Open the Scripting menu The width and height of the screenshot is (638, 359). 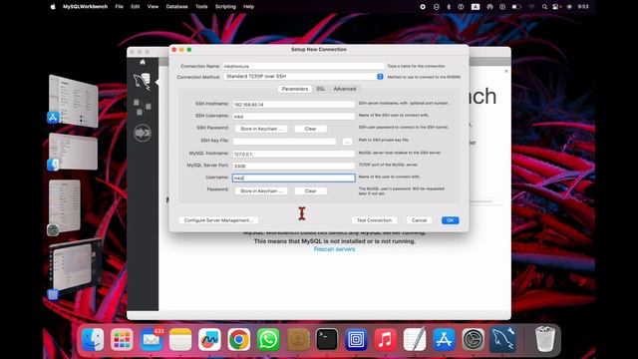tap(225, 7)
